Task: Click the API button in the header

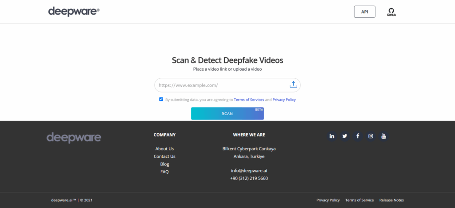Action: pyautogui.click(x=364, y=12)
